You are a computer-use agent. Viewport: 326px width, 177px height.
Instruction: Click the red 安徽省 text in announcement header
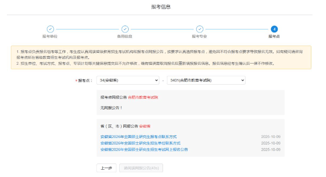(145, 126)
